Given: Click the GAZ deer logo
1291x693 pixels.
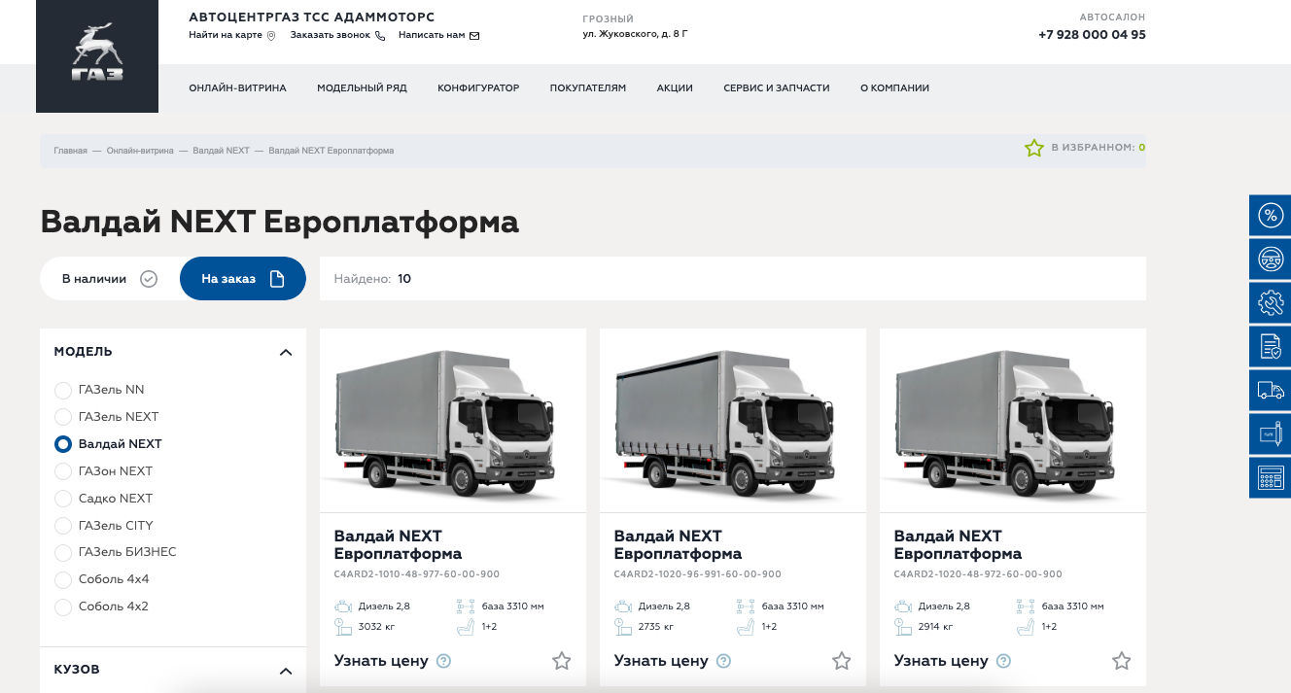Looking at the screenshot, I should (97, 54).
